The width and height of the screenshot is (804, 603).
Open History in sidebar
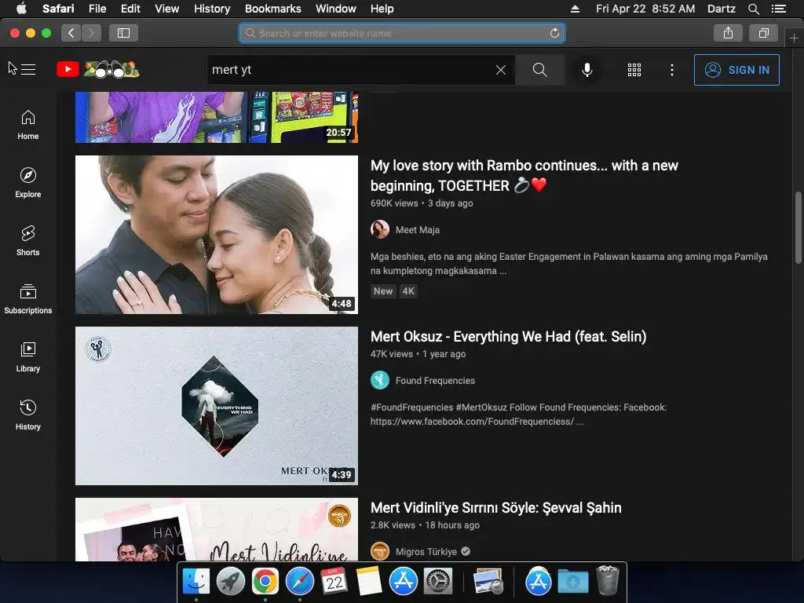coord(27,415)
